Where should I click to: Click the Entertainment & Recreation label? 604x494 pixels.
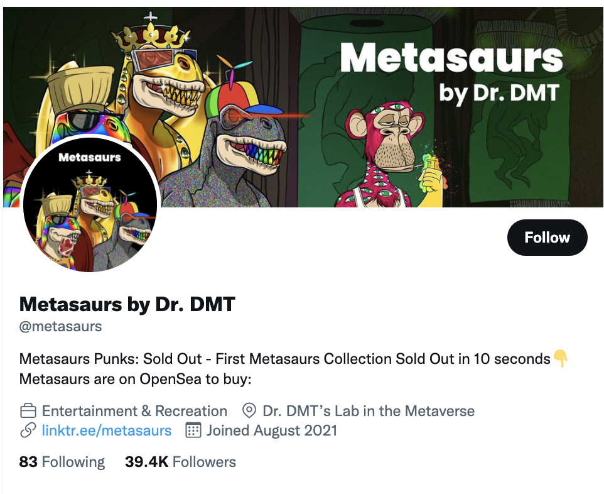(x=134, y=411)
